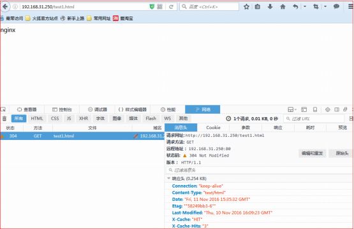Screen dimensions: 354x229
Task: Select the 网络 network tab
Action: [x=202, y=109]
